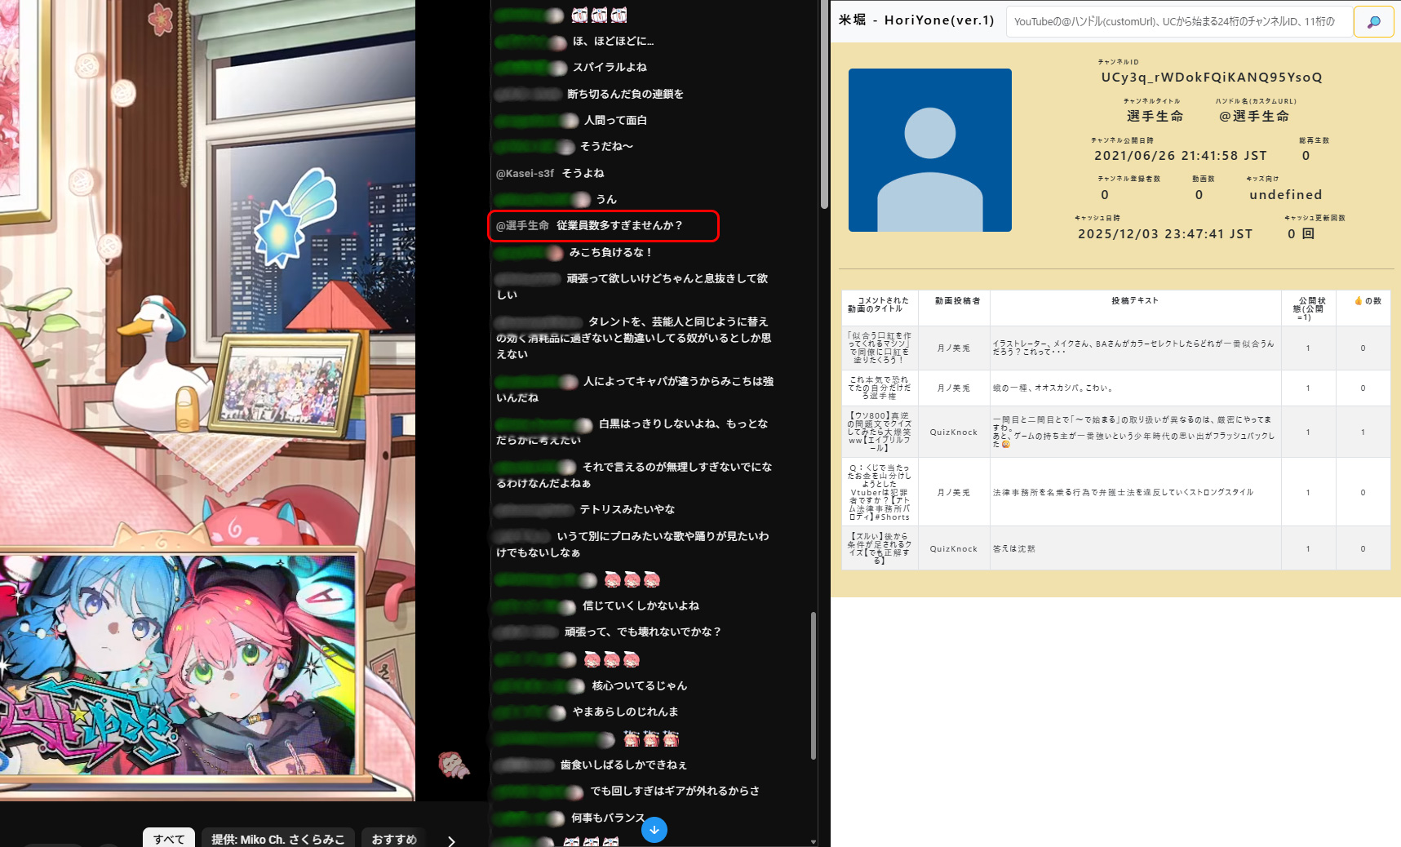1401x847 pixels.
Task: Click the 答えは沈黙 comment row
Action: click(1134, 549)
